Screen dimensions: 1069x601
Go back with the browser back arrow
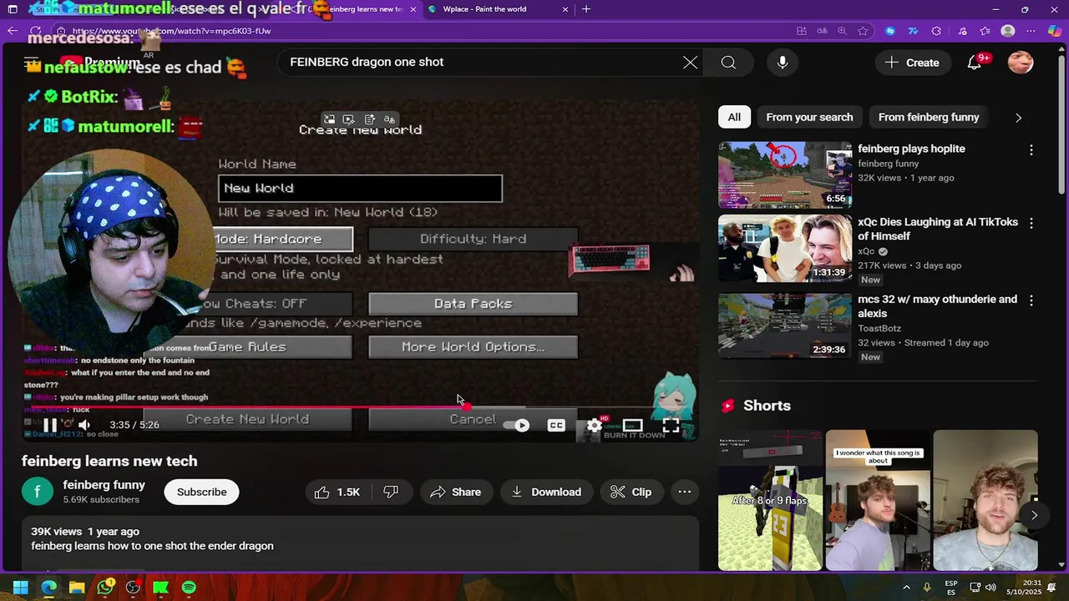[x=12, y=31]
